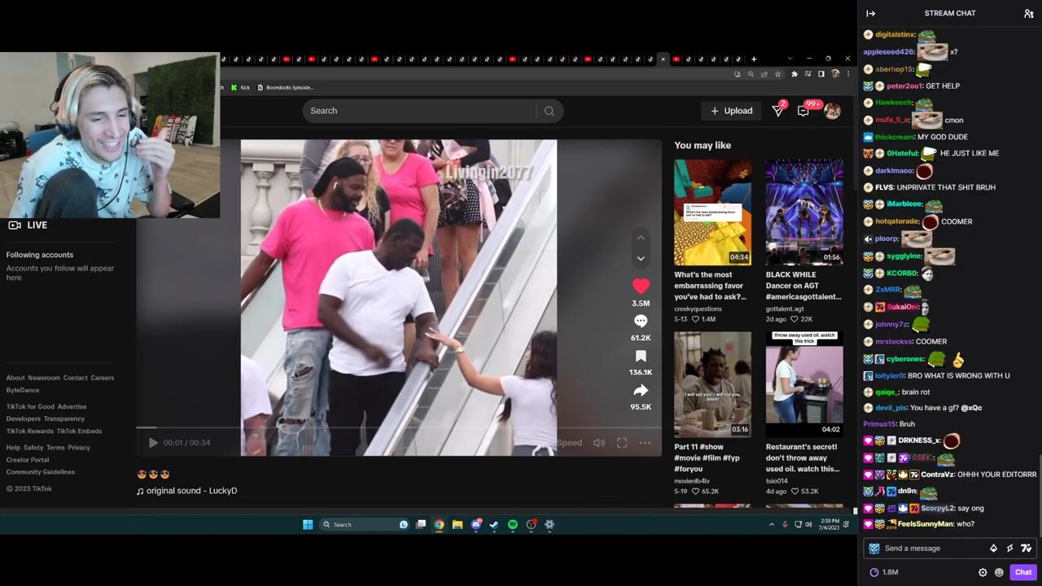
Task: Toggle Chrome side panel
Action: point(821,74)
